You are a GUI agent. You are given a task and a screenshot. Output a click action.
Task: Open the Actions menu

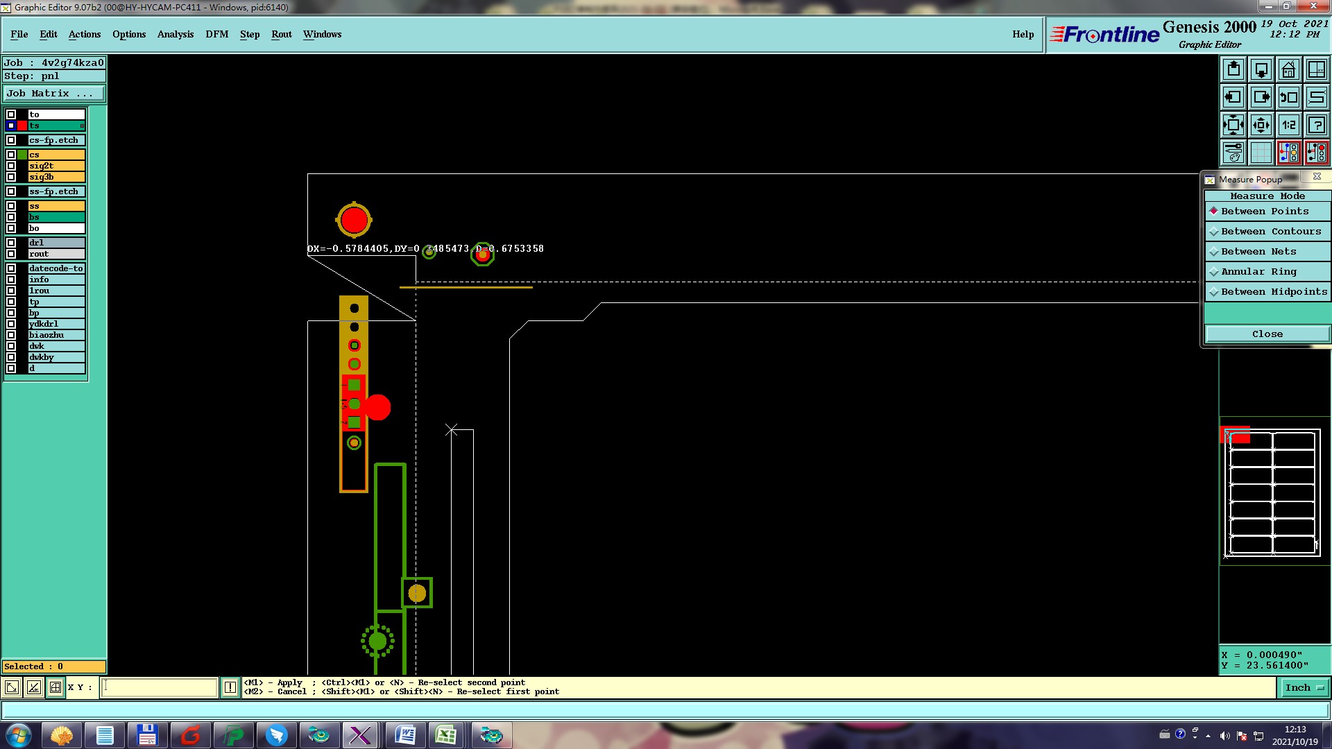[85, 34]
